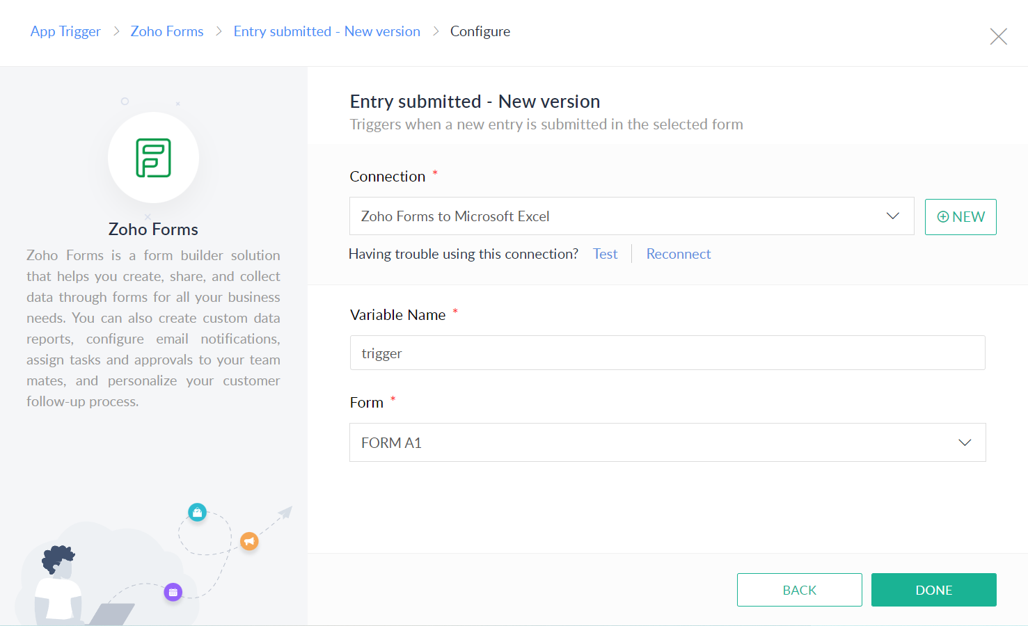Screen dimensions: 1028x626
Task: Select the Zoho Forms to Microsoft Excel connection box
Action: (631, 216)
